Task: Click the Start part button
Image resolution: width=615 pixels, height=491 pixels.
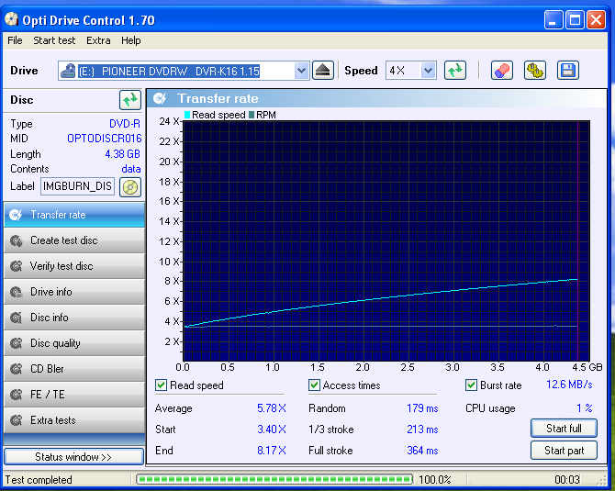Action: tap(564, 451)
